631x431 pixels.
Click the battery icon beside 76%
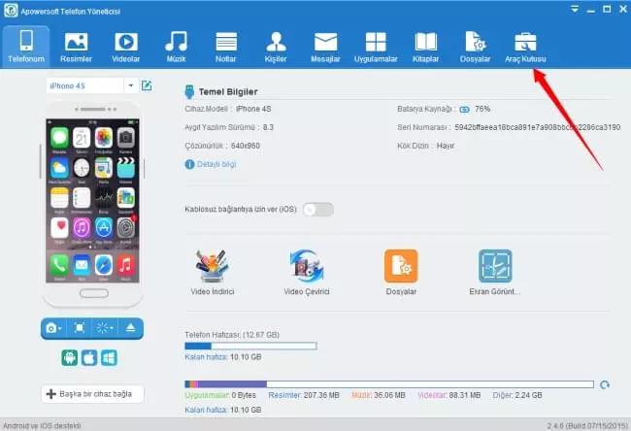tap(464, 109)
